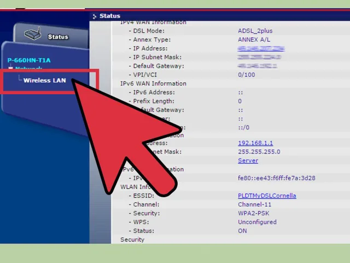
Task: Open the Wireless LAN menu item
Action: tap(45, 81)
